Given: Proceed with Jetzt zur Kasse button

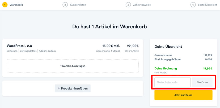Looking at the screenshot, I should [x=183, y=95].
